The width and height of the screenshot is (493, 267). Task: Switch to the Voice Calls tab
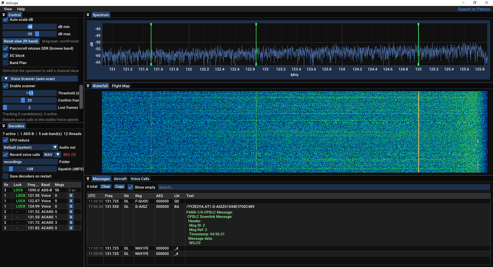pos(140,179)
